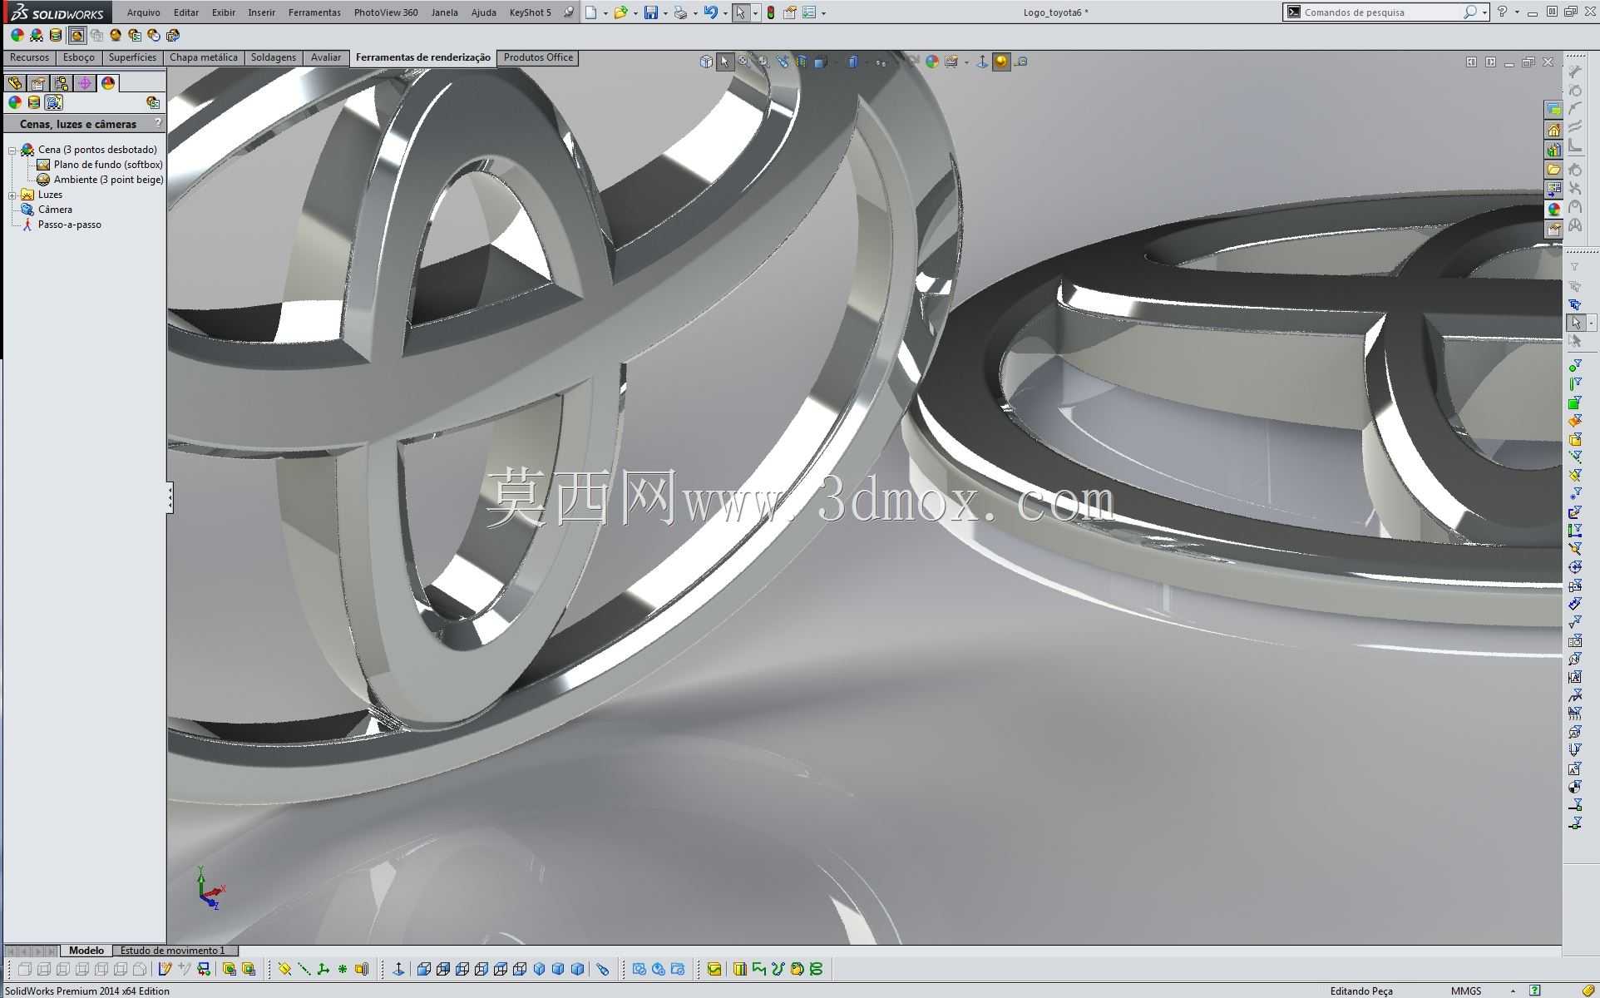Open the DisplayManager color wheel tab
The height and width of the screenshot is (998, 1600).
[108, 83]
